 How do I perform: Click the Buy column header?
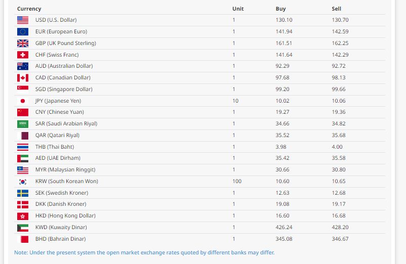coord(280,9)
